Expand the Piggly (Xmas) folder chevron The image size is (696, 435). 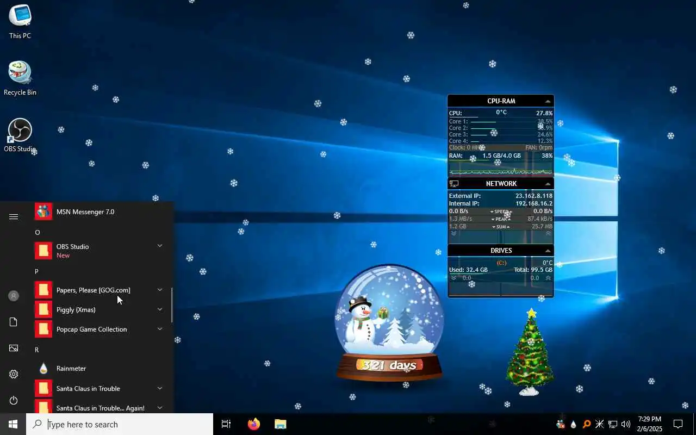pos(160,309)
